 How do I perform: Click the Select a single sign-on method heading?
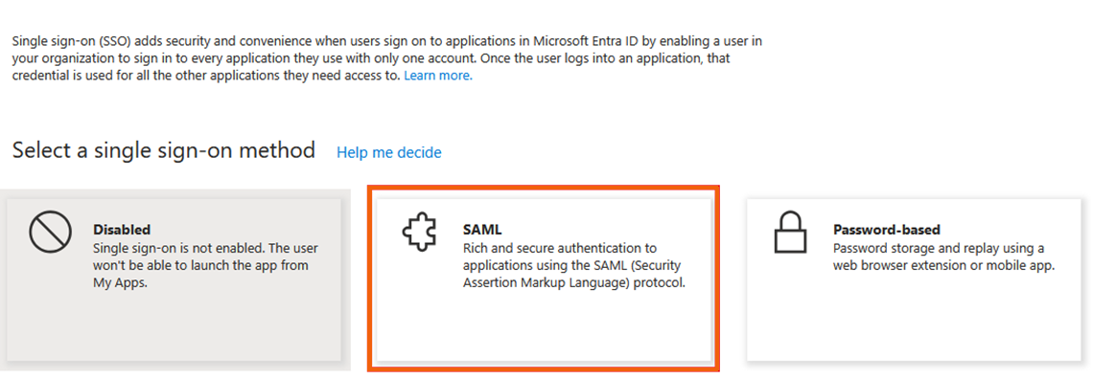click(164, 149)
